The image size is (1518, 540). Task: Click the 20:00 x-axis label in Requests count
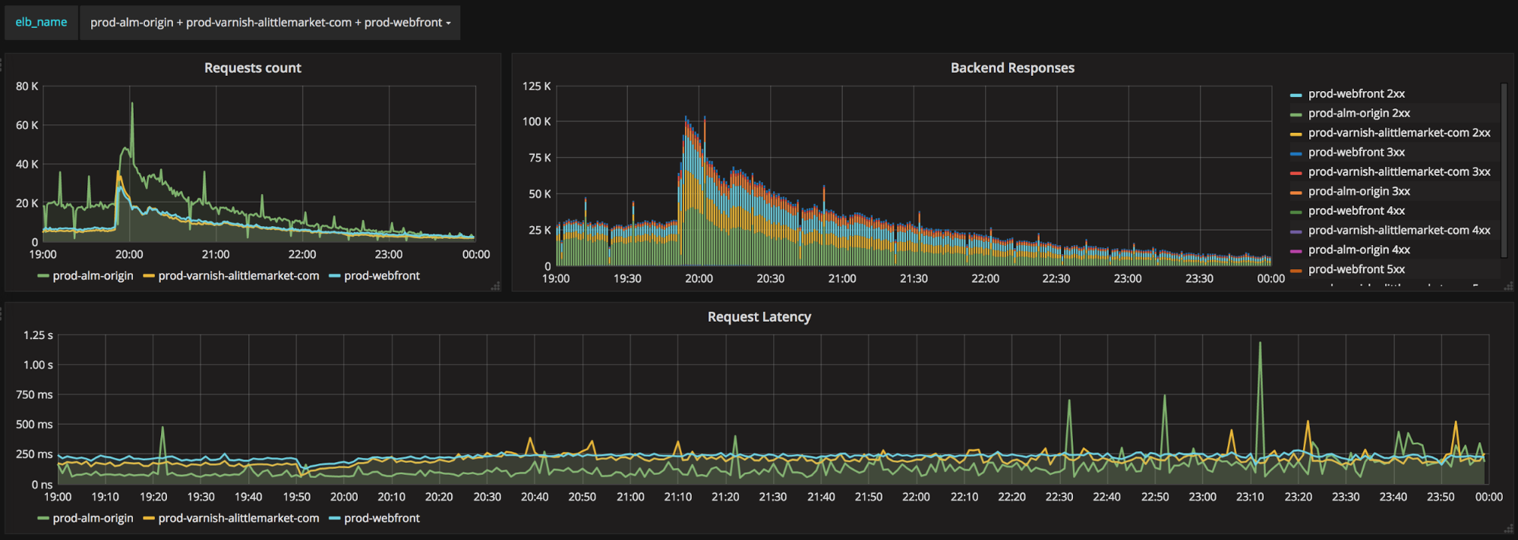click(x=129, y=254)
